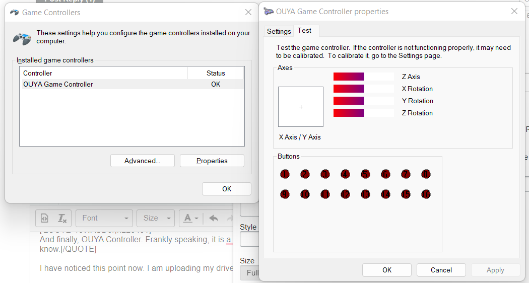Screen dimensions: 529x283
Task: Click button indicator 10
Action: (305, 194)
